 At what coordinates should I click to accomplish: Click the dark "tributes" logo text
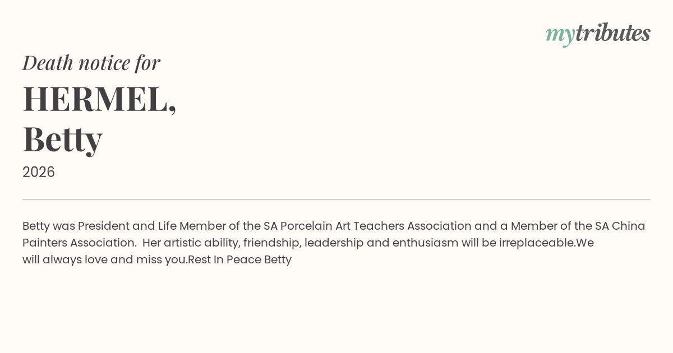click(612, 33)
